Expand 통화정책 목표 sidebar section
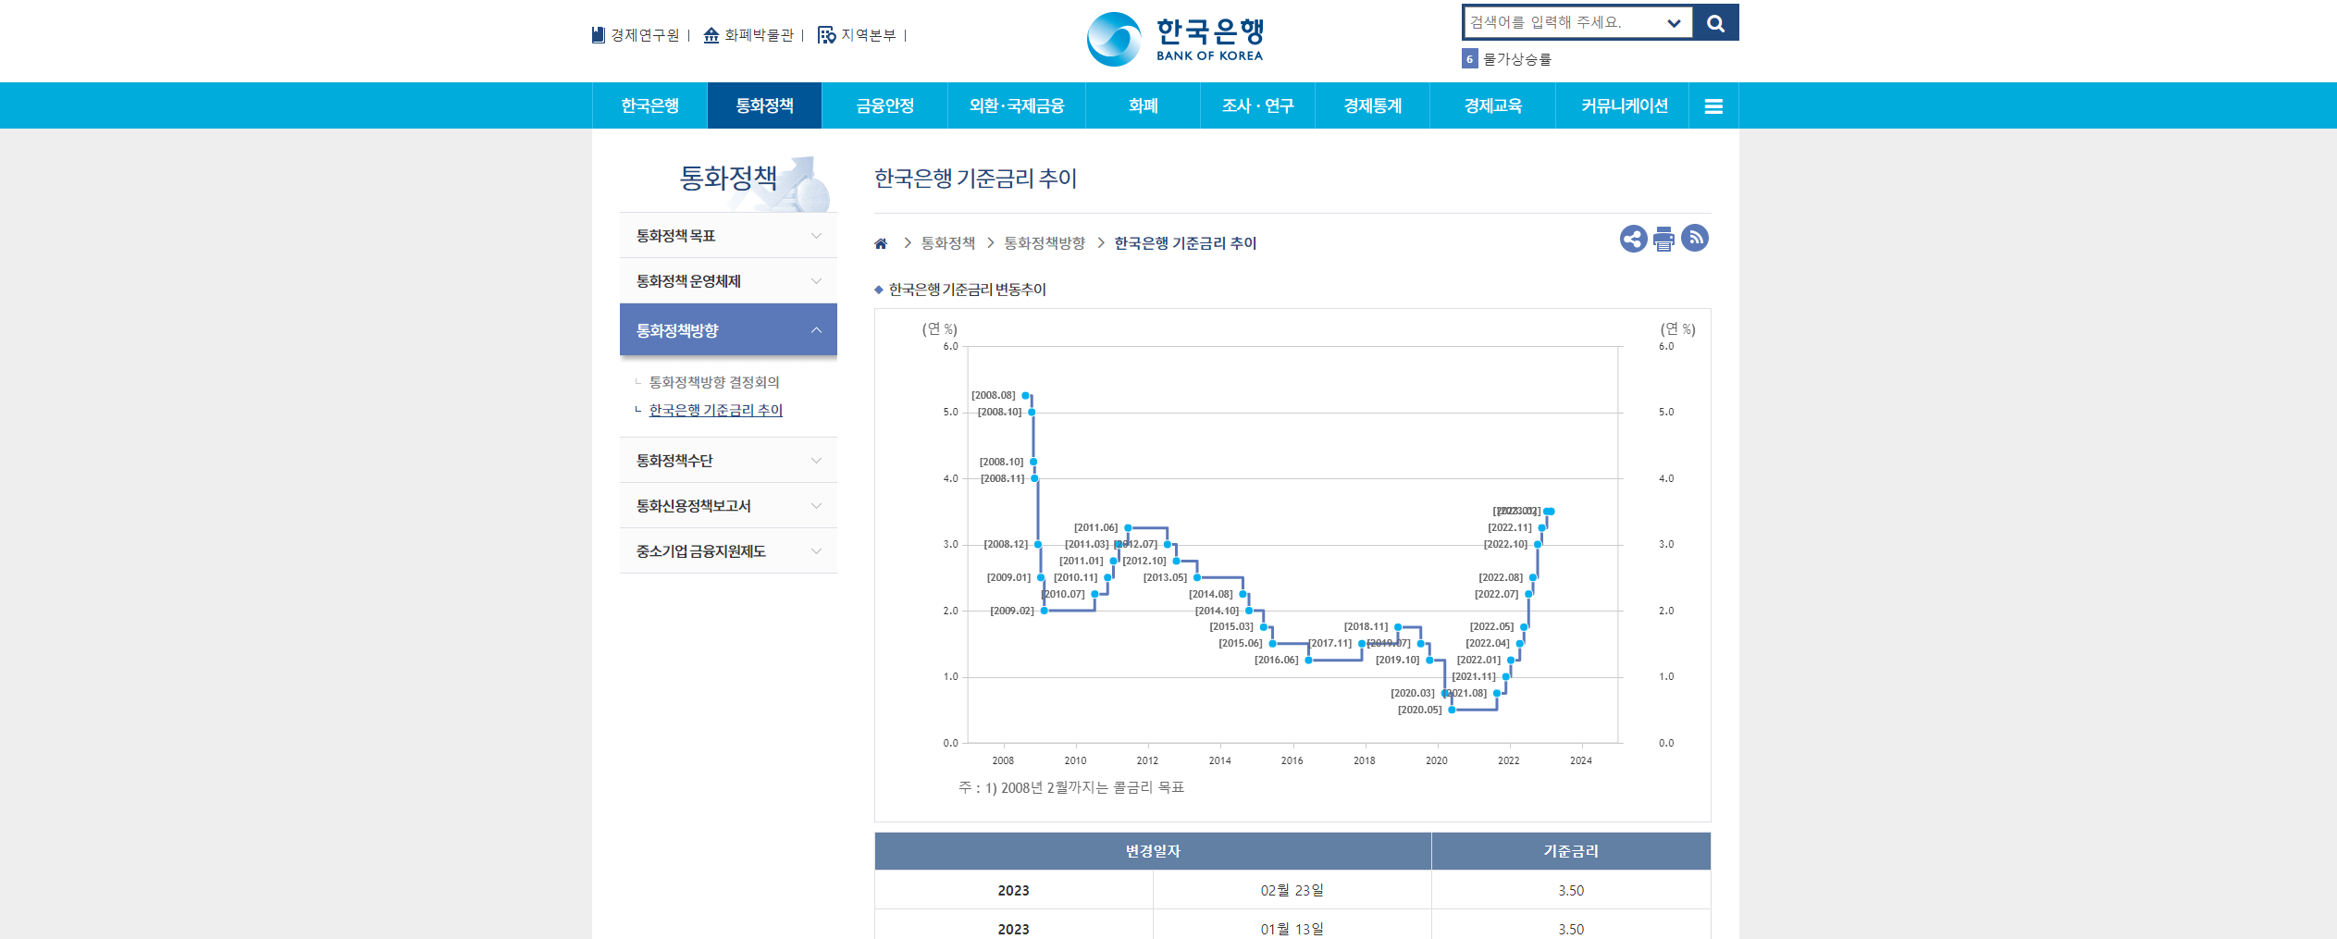 (728, 236)
